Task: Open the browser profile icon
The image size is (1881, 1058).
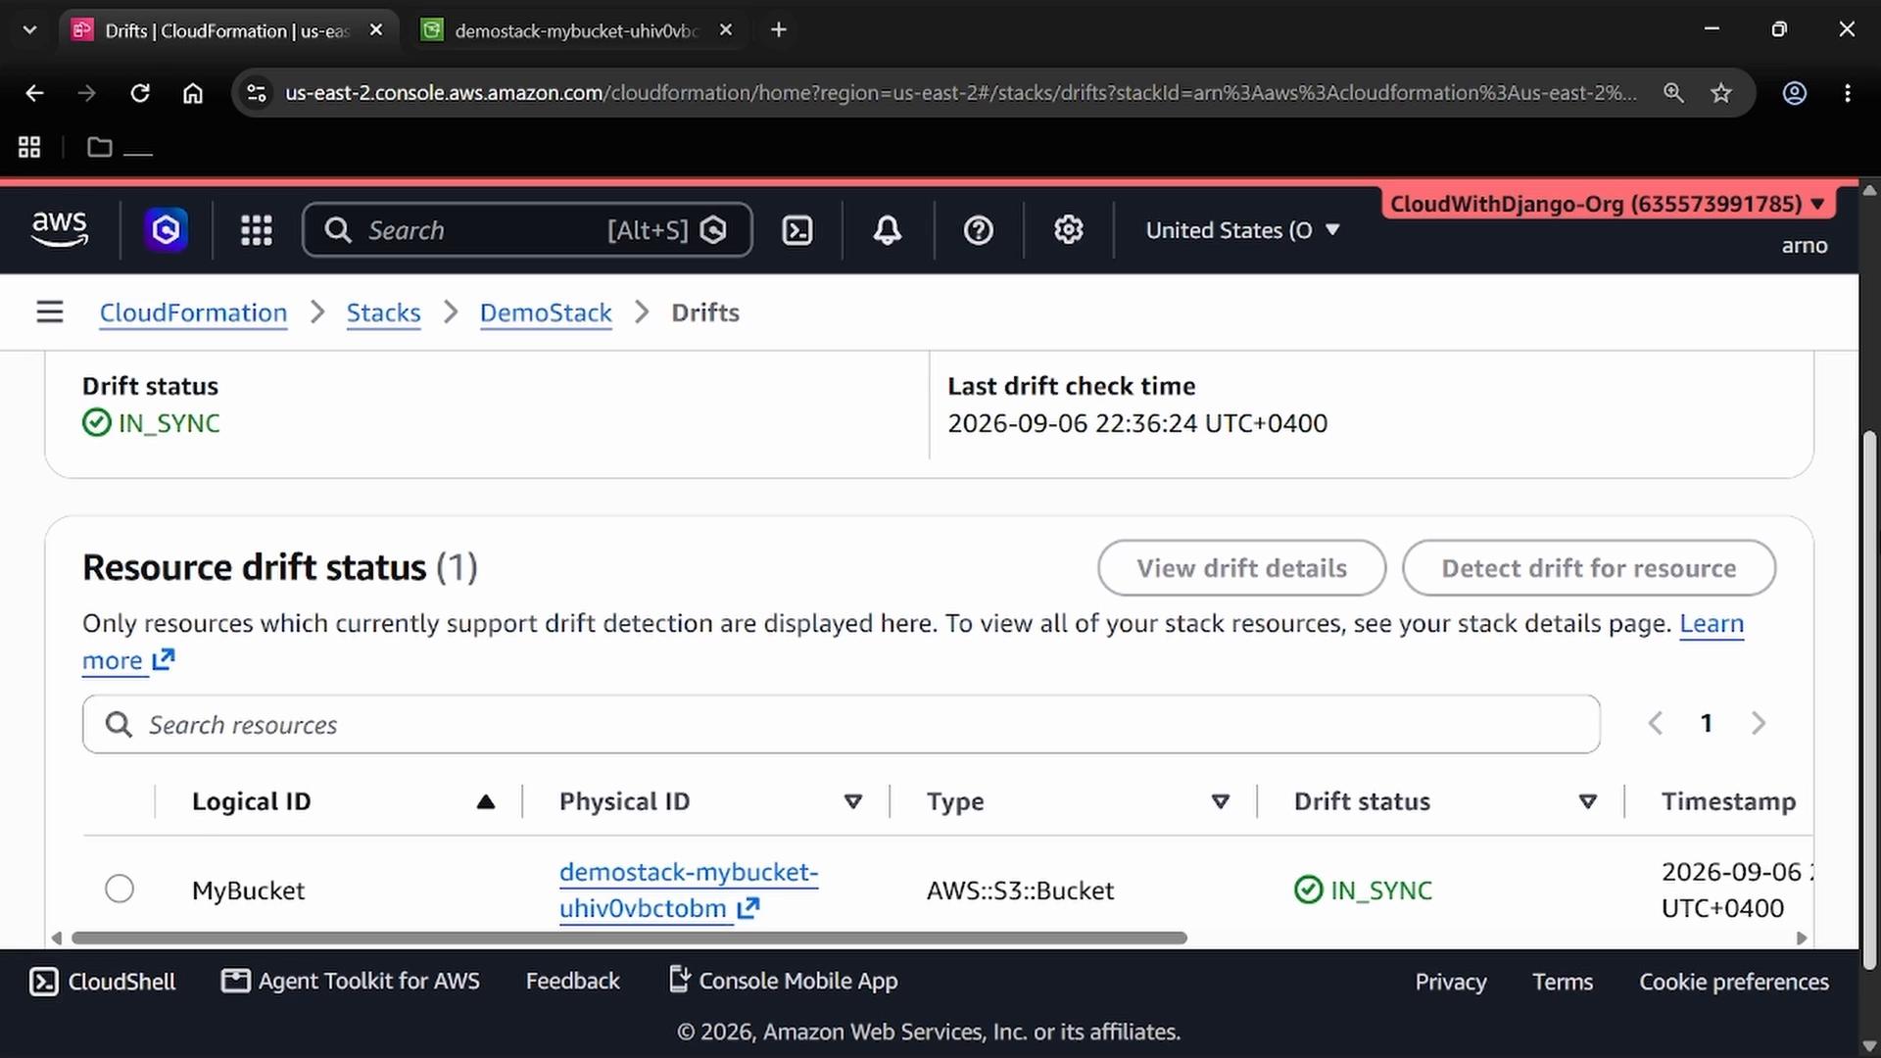Action: pos(1794,93)
